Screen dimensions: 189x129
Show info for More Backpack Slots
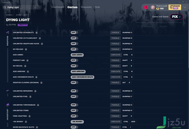coord(37,127)
